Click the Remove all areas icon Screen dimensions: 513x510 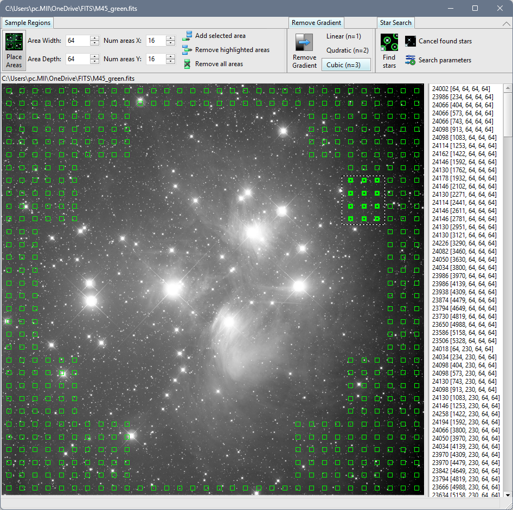pos(187,64)
